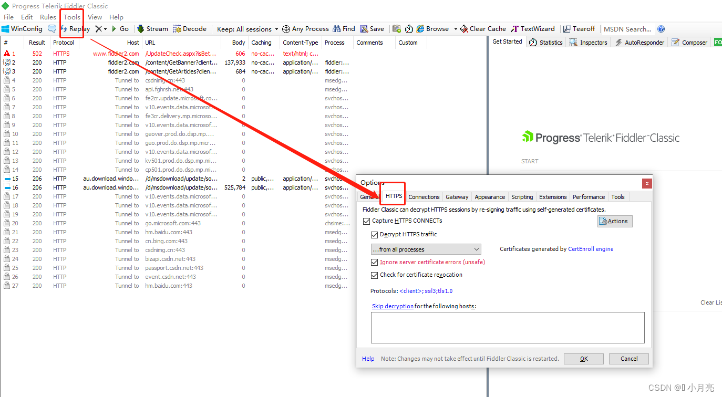Switch to the AutoResponder tab
Image resolution: width=722 pixels, height=397 pixels.
click(x=639, y=43)
